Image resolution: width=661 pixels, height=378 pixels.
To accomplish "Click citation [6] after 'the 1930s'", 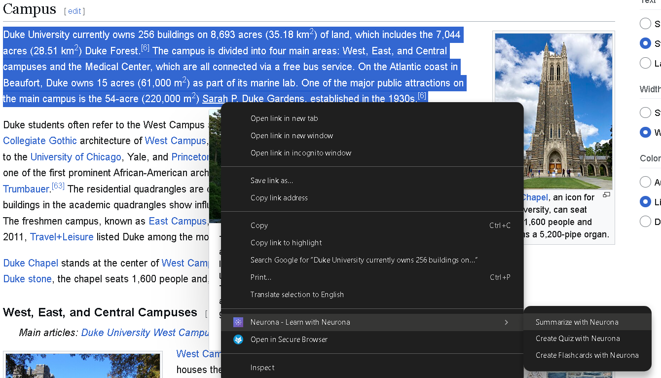I will (x=422, y=95).
